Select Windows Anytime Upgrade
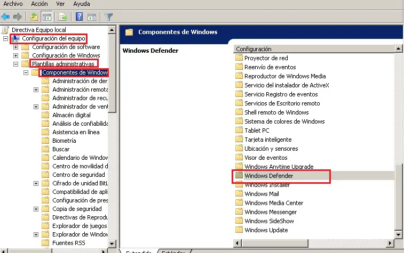Screen dimensions: 404x253 tap(279, 167)
